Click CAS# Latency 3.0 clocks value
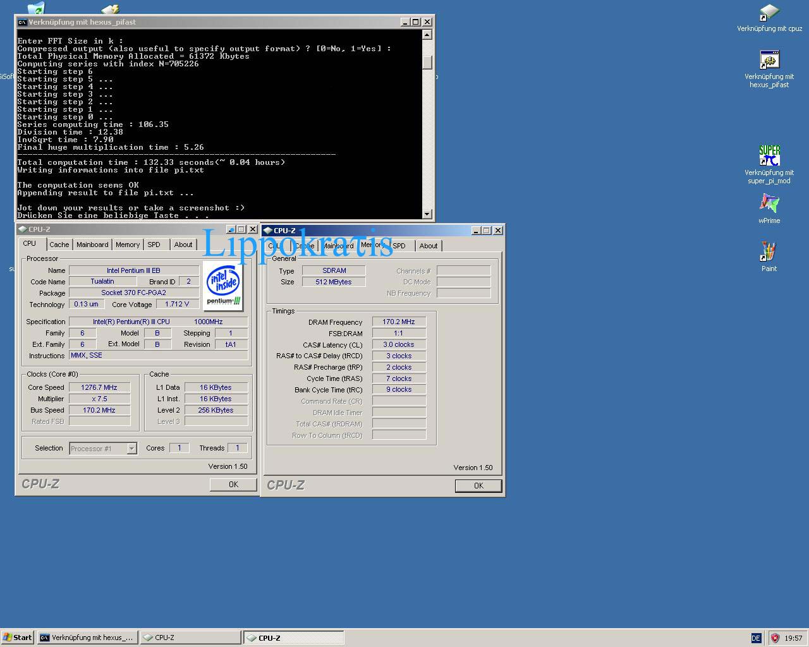This screenshot has height=647, width=809. click(x=399, y=344)
